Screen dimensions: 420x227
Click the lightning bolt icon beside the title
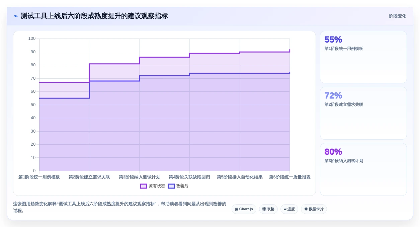tap(15, 16)
